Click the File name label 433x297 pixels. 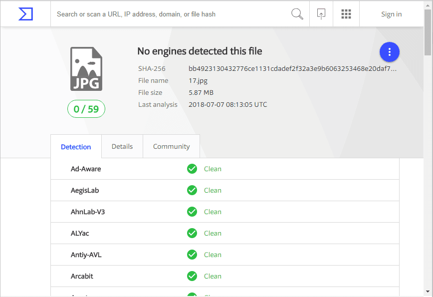coord(153,81)
